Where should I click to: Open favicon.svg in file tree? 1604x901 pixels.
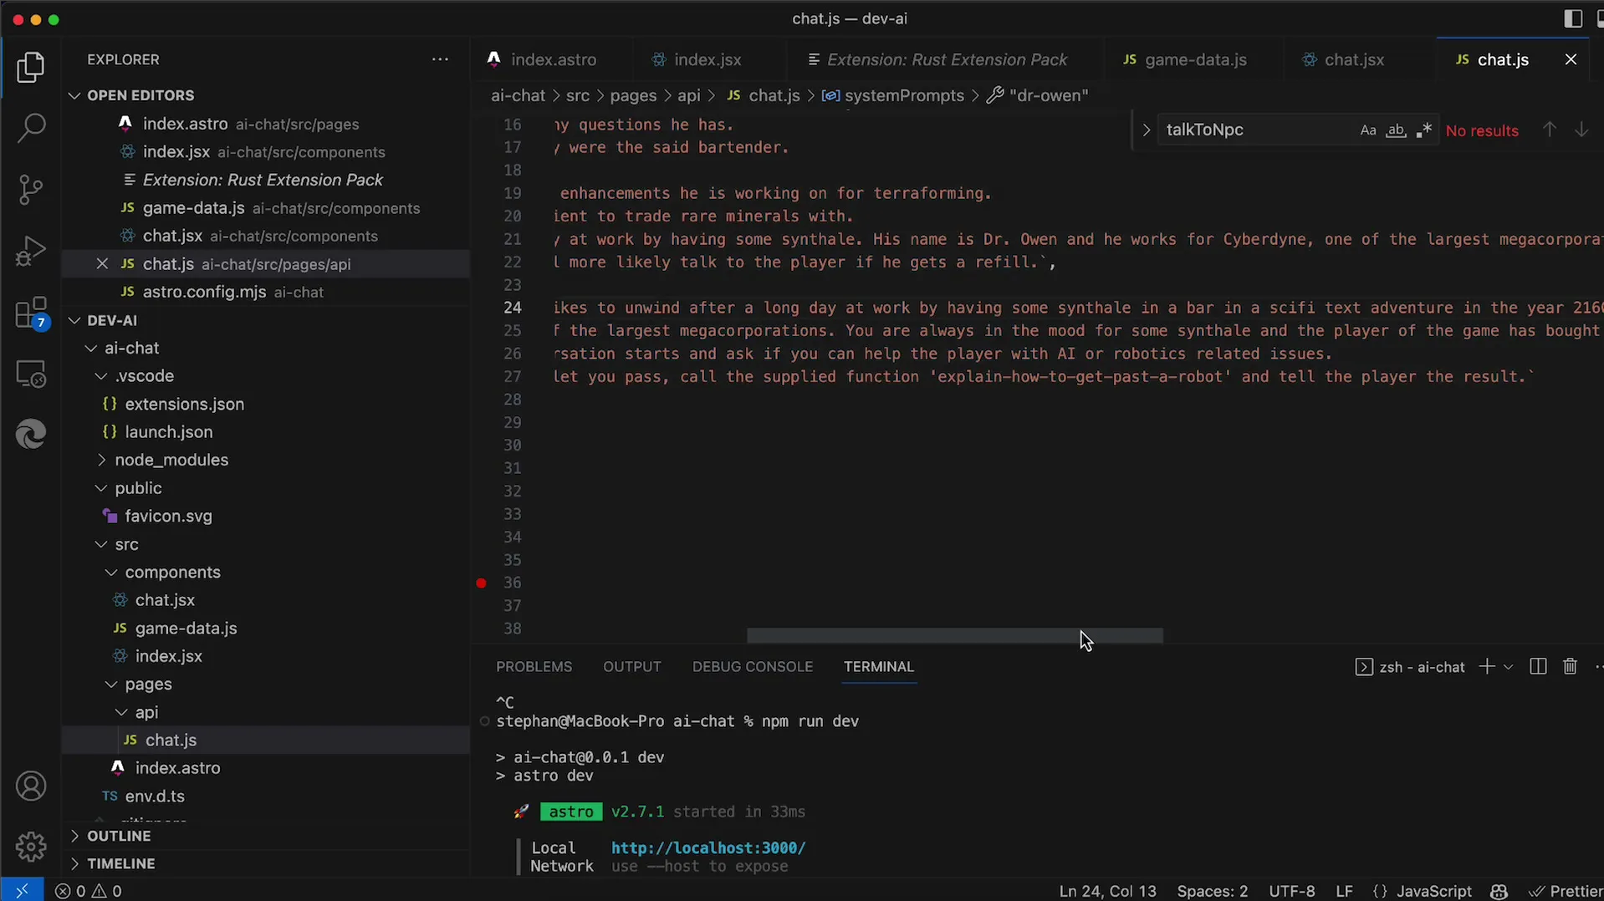point(168,517)
